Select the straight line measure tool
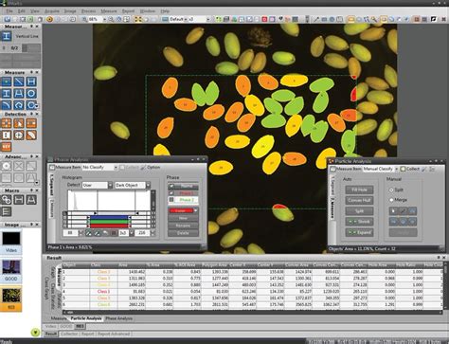Viewport: 449px width, 344px height. coord(19,81)
